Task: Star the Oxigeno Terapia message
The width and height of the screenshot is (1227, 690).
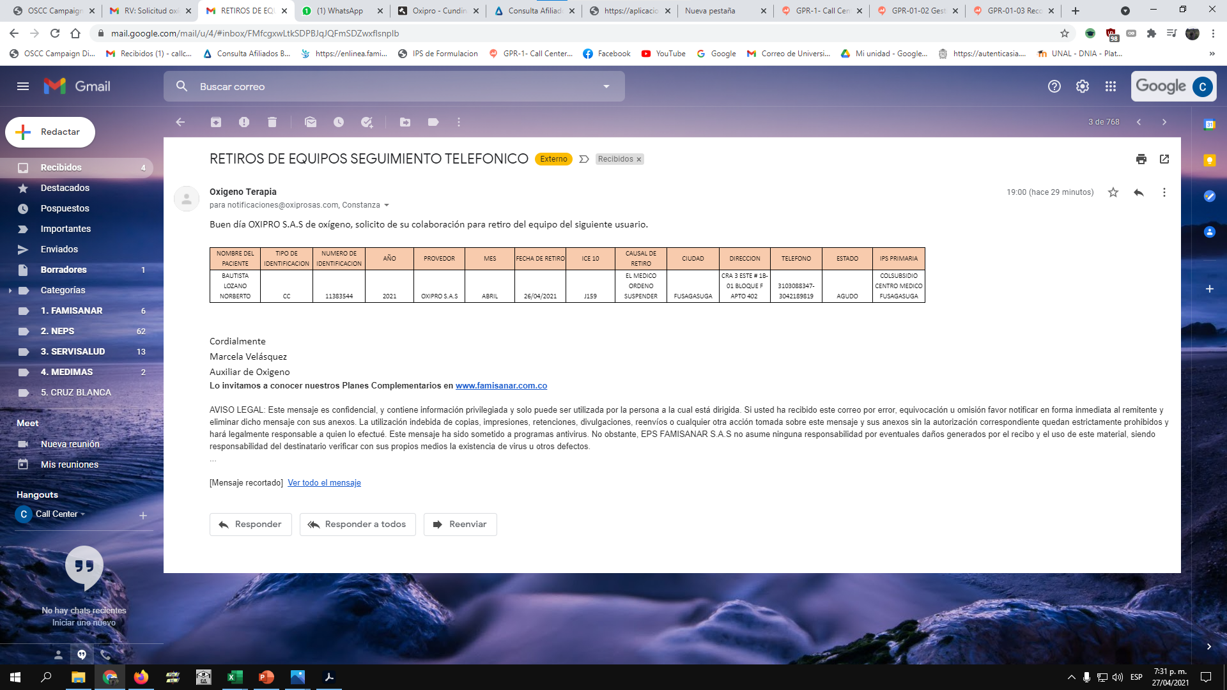Action: coord(1113,192)
